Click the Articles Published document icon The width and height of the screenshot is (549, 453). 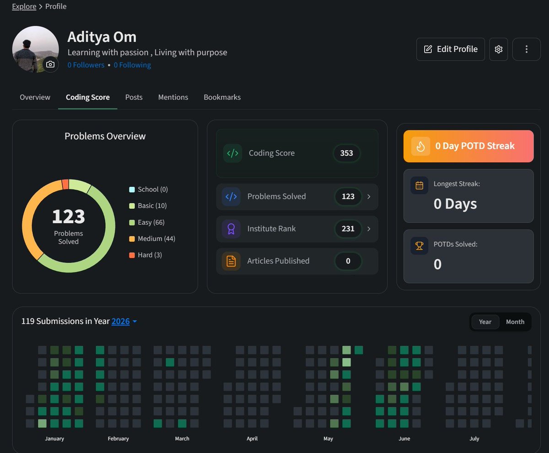point(231,261)
